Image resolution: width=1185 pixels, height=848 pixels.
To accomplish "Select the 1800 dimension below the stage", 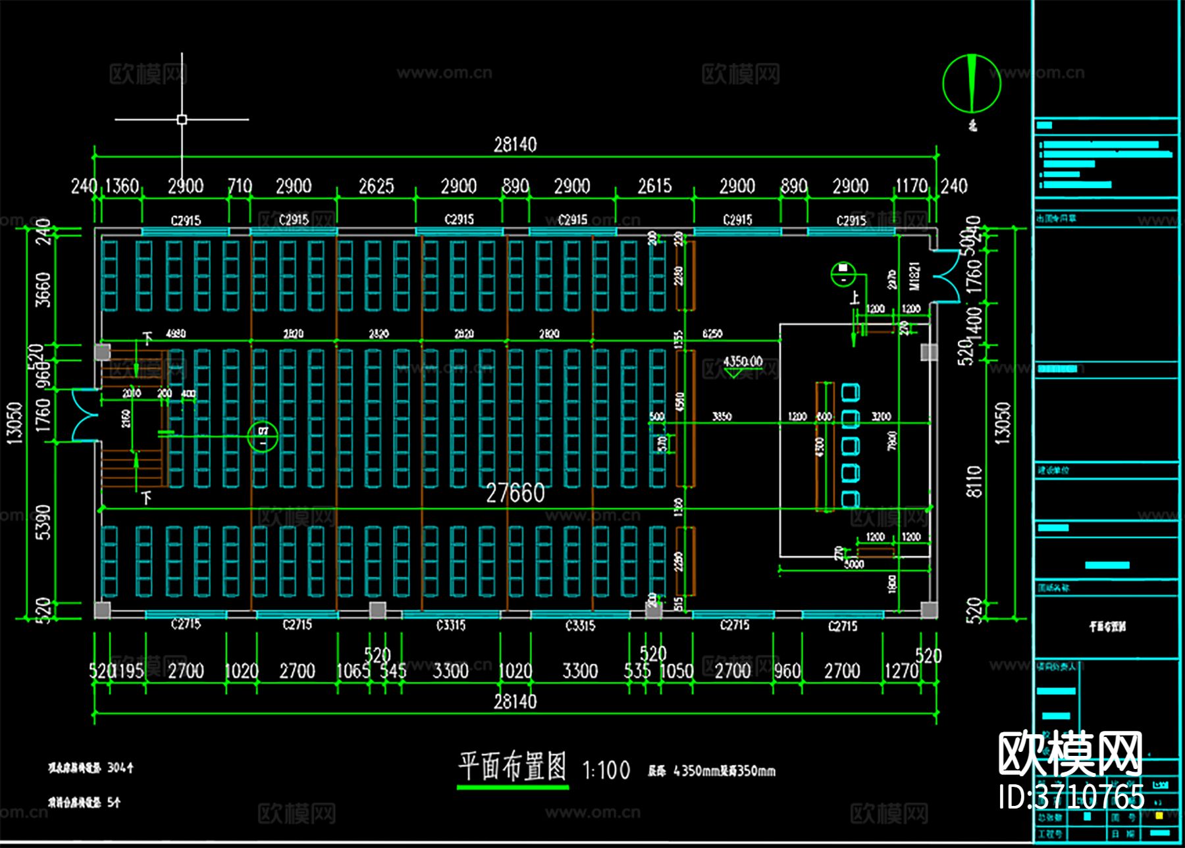I will coord(893,584).
